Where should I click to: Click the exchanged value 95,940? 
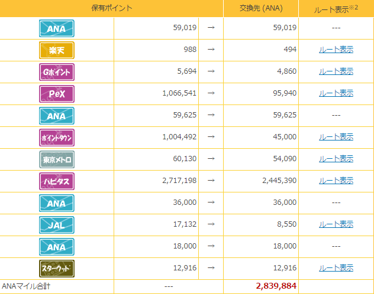(x=285, y=93)
